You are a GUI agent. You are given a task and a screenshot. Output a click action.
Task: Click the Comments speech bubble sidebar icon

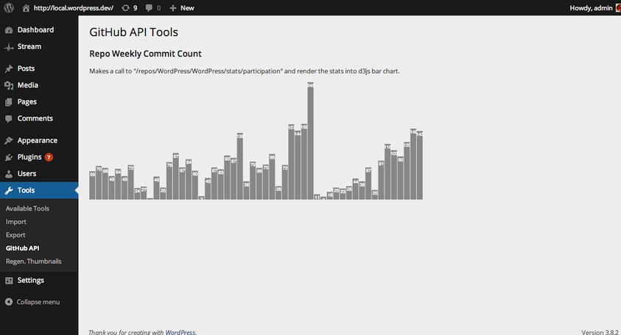[x=9, y=119]
